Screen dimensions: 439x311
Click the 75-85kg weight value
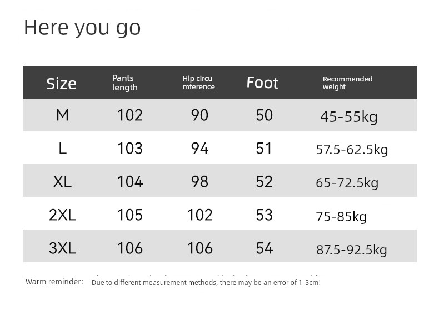341,216
